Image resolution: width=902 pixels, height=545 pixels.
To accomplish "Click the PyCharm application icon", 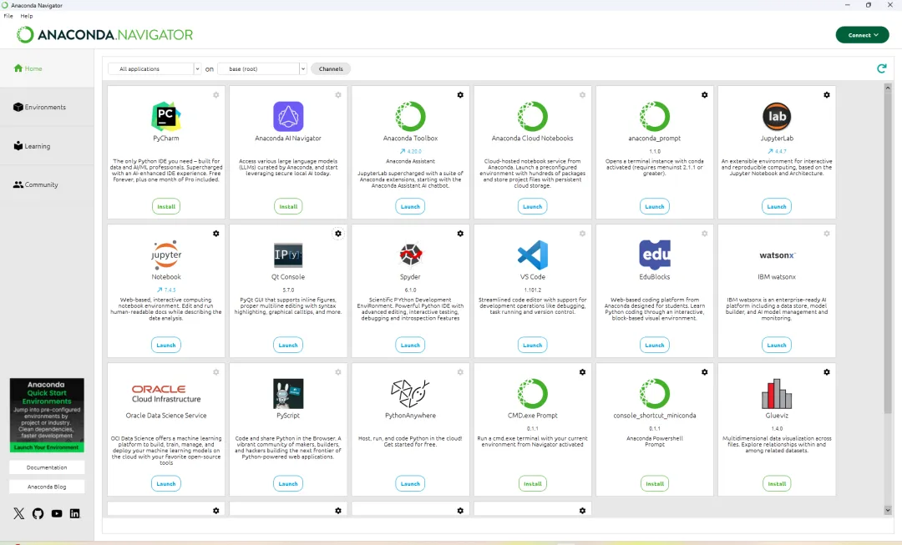I will (166, 116).
